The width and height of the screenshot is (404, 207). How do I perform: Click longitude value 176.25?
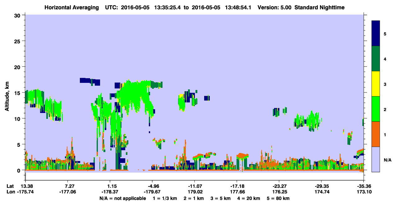pos(279,192)
